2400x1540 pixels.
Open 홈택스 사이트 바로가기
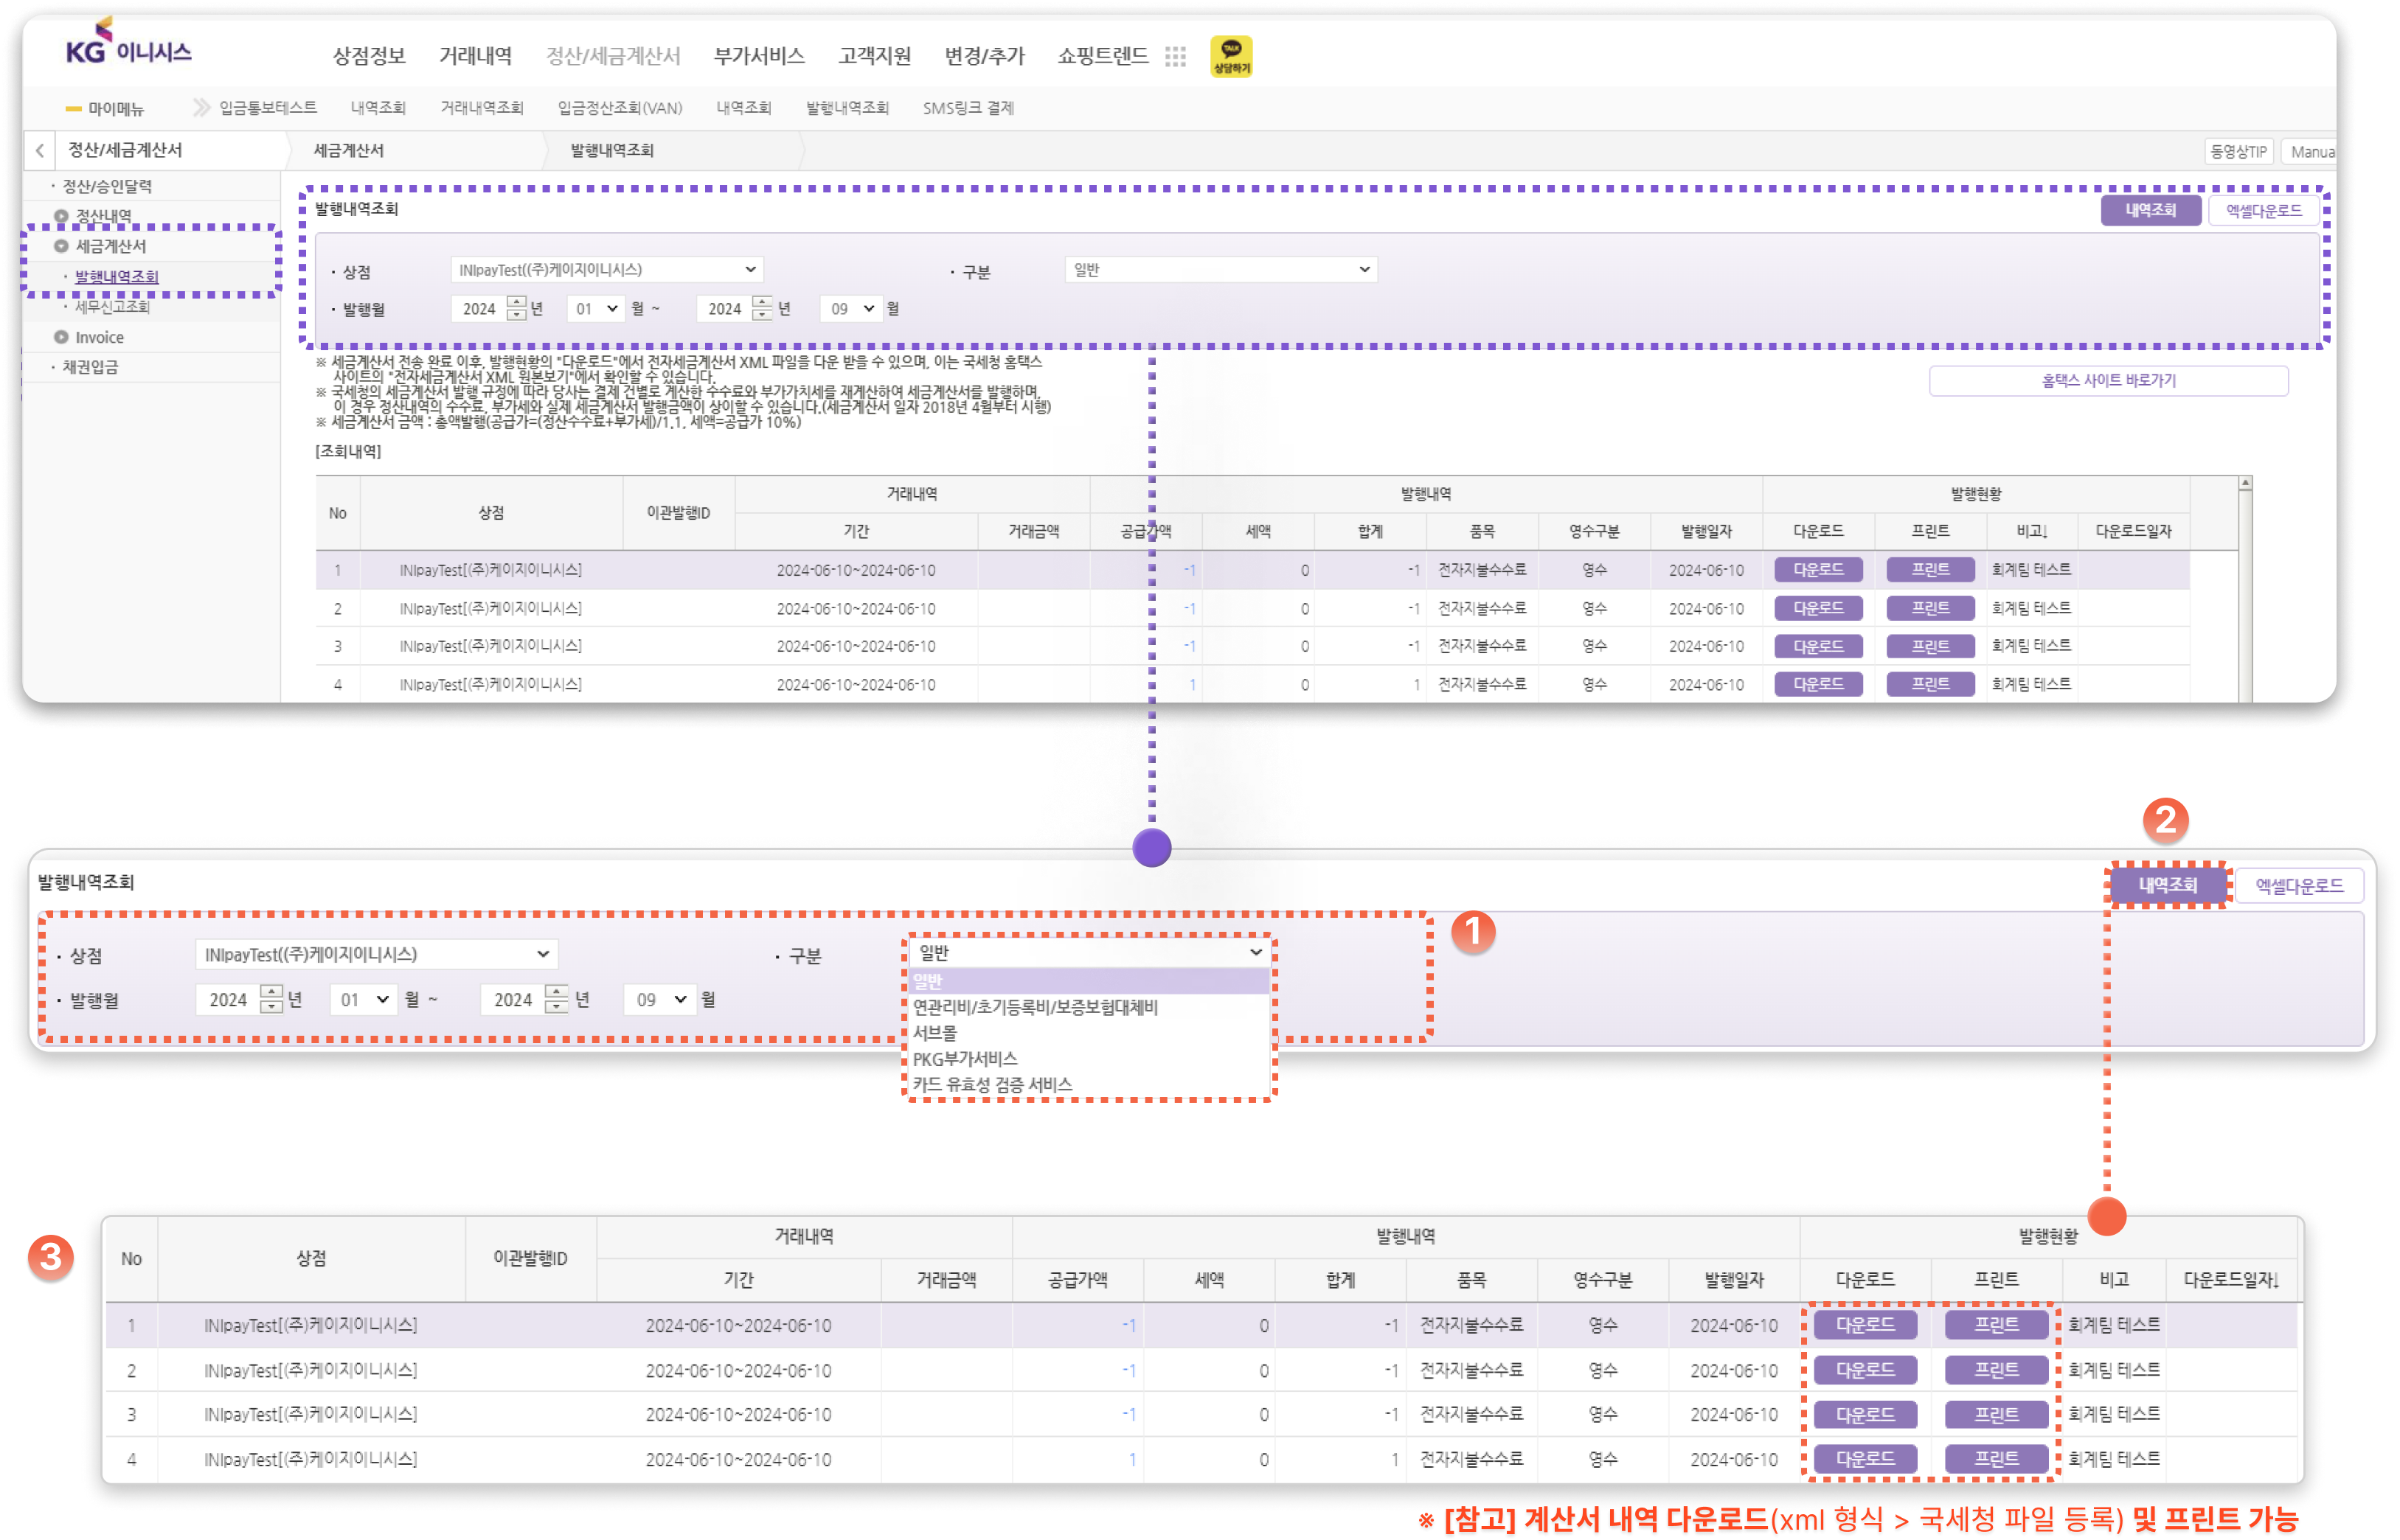pyautogui.click(x=2108, y=380)
